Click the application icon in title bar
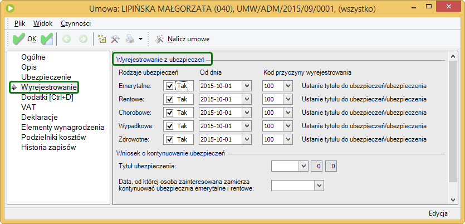 click(11, 8)
